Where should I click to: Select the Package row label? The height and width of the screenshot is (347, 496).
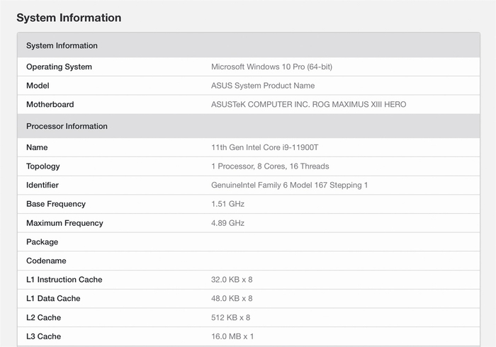point(43,241)
